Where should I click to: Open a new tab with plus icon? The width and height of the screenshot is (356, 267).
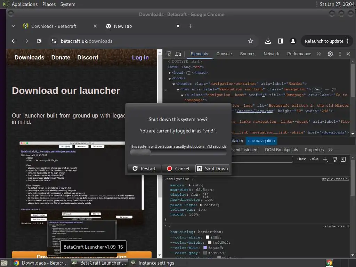tap(191, 26)
